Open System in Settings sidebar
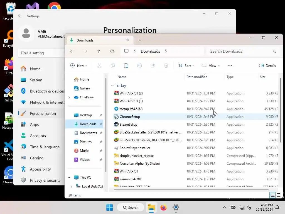285x214 pixels. coord(41,80)
